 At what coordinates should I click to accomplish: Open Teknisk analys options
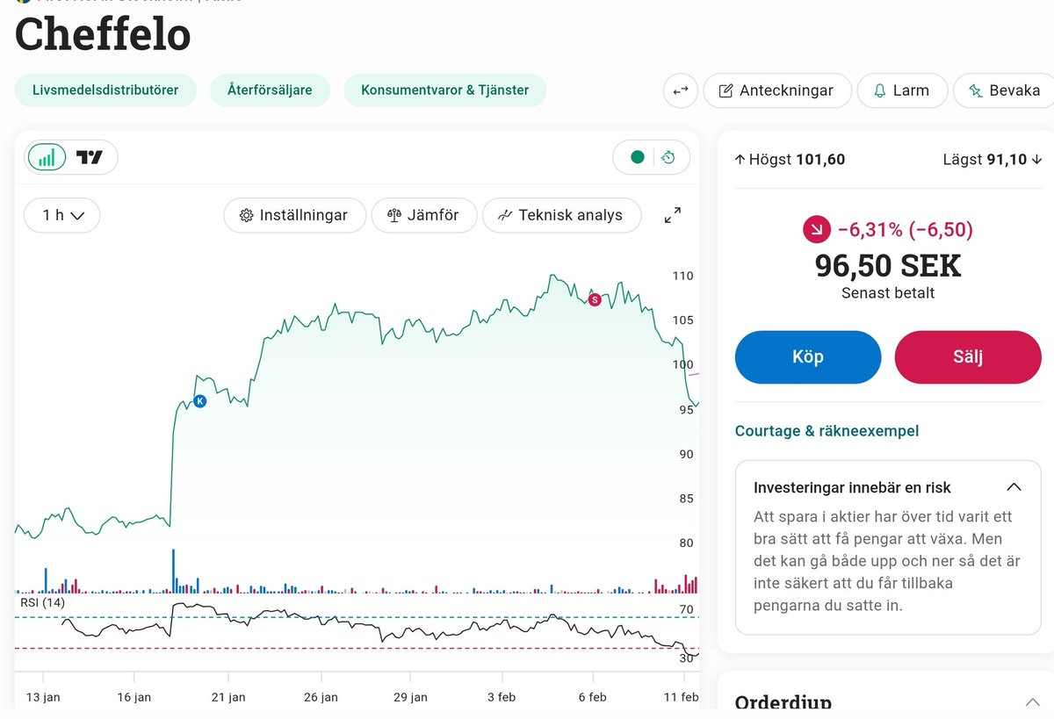coord(561,215)
